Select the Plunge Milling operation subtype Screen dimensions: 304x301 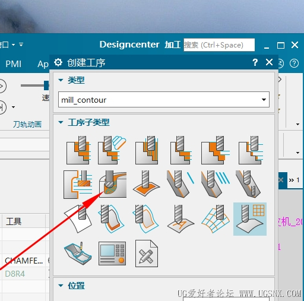147,150
